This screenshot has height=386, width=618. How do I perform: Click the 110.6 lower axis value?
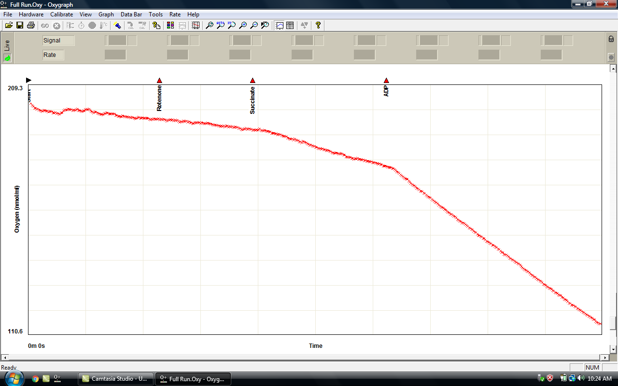15,331
